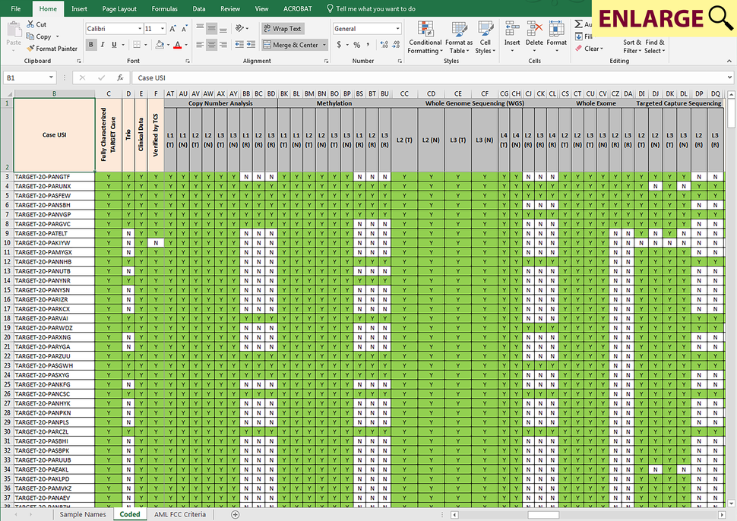Toggle Wrap Text for the selection

[x=282, y=28]
